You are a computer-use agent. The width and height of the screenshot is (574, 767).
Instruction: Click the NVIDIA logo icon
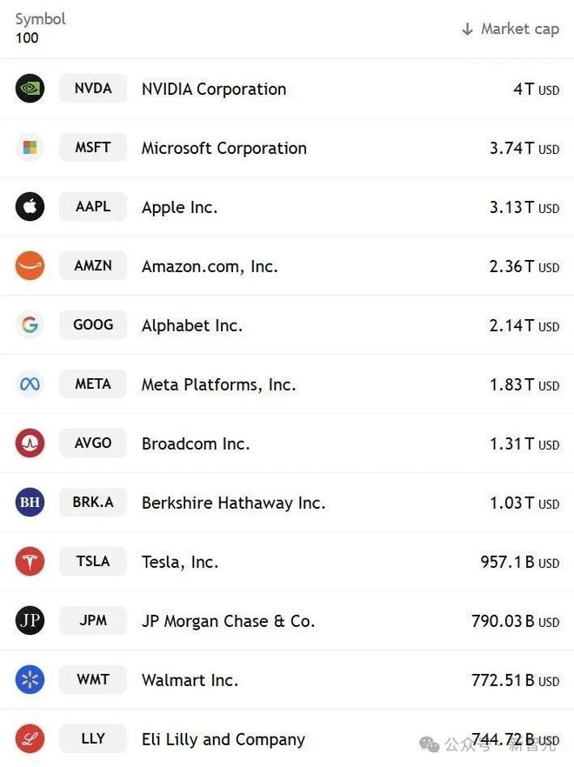tap(30, 89)
